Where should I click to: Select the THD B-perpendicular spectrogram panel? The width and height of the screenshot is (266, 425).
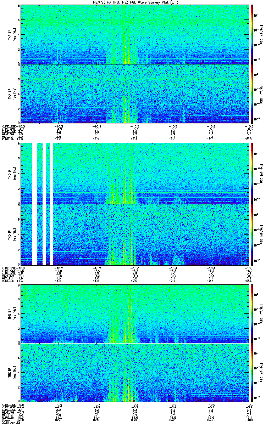pyautogui.click(x=135, y=173)
